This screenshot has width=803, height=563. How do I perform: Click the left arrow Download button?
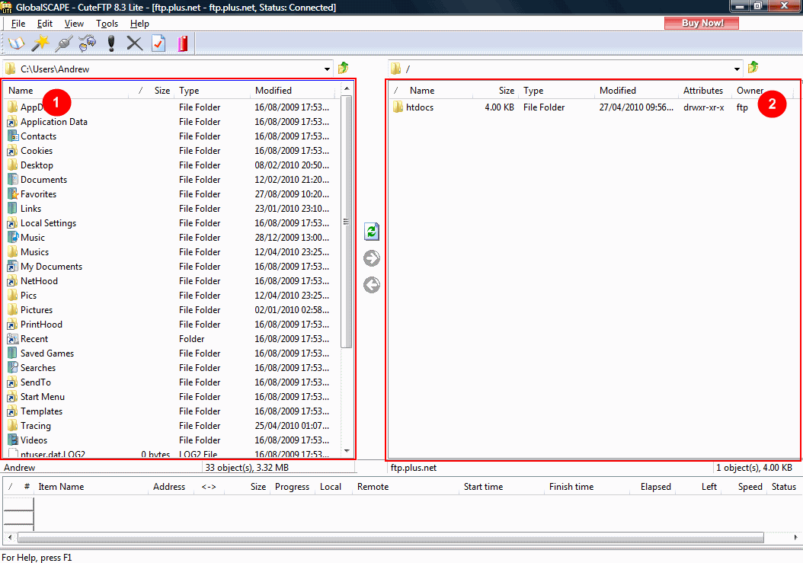click(x=372, y=285)
